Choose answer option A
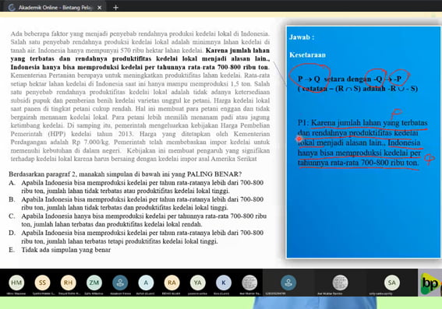Viewport: 442px width, 309px height. click(136, 187)
